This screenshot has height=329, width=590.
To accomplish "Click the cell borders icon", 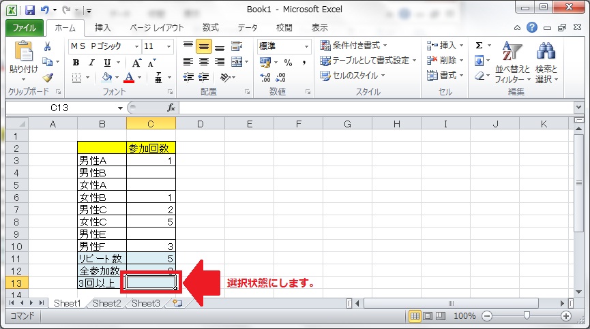I will (x=77, y=78).
